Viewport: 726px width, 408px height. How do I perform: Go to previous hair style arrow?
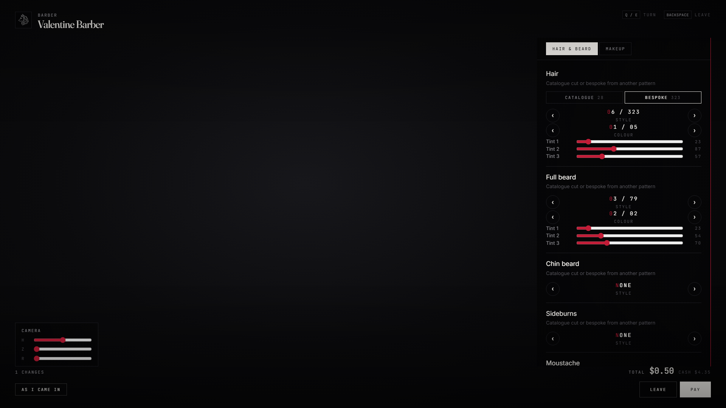tap(553, 116)
